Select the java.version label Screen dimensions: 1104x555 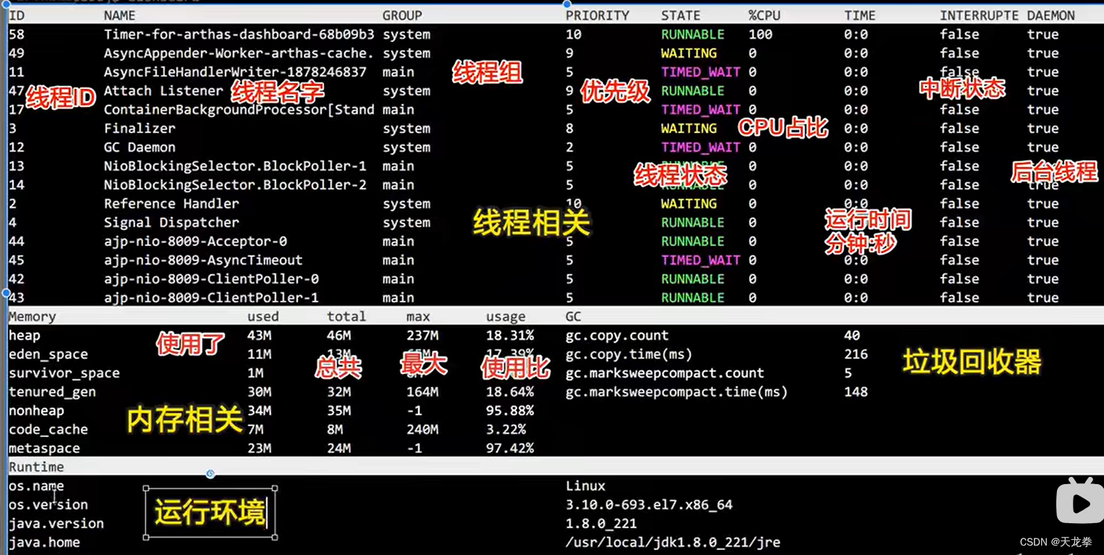pyautogui.click(x=56, y=523)
